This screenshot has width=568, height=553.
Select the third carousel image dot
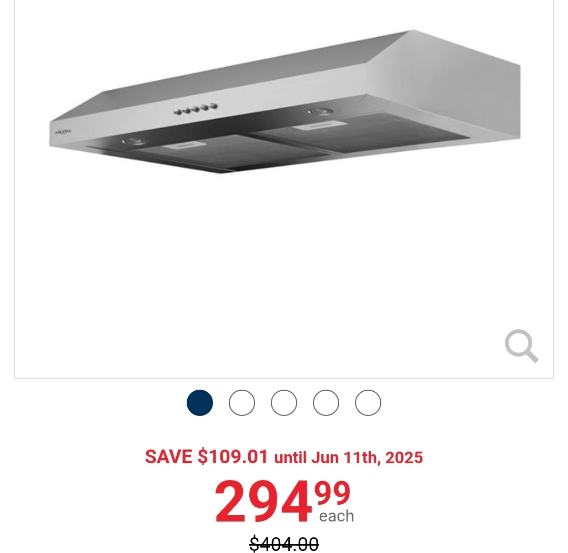coord(283,403)
